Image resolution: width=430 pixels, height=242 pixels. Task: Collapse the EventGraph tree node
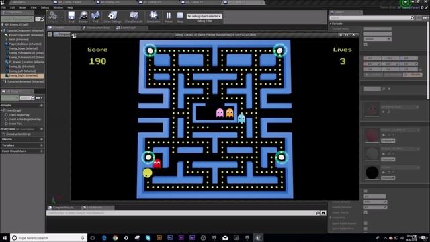tap(1, 110)
